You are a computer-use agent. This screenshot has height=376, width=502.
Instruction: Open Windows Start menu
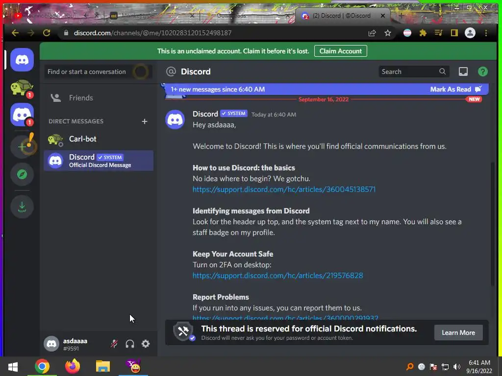coord(13,367)
